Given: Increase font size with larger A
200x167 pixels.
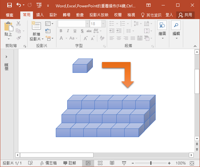Looking at the screenshot, I should point(86,38).
